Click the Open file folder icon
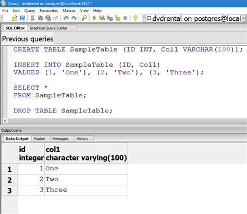This screenshot has width=247, height=214. (x=15, y=18)
